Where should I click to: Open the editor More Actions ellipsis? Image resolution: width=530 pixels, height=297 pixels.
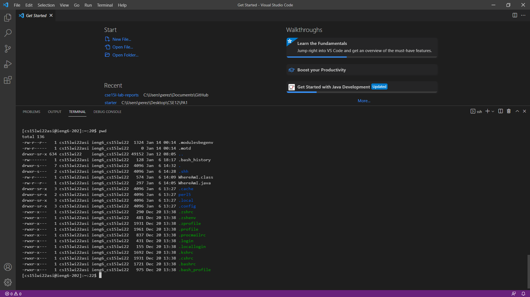click(x=523, y=15)
